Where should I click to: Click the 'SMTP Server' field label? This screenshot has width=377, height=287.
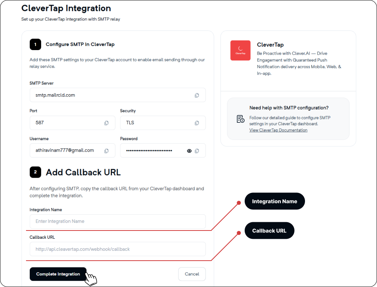pos(41,83)
